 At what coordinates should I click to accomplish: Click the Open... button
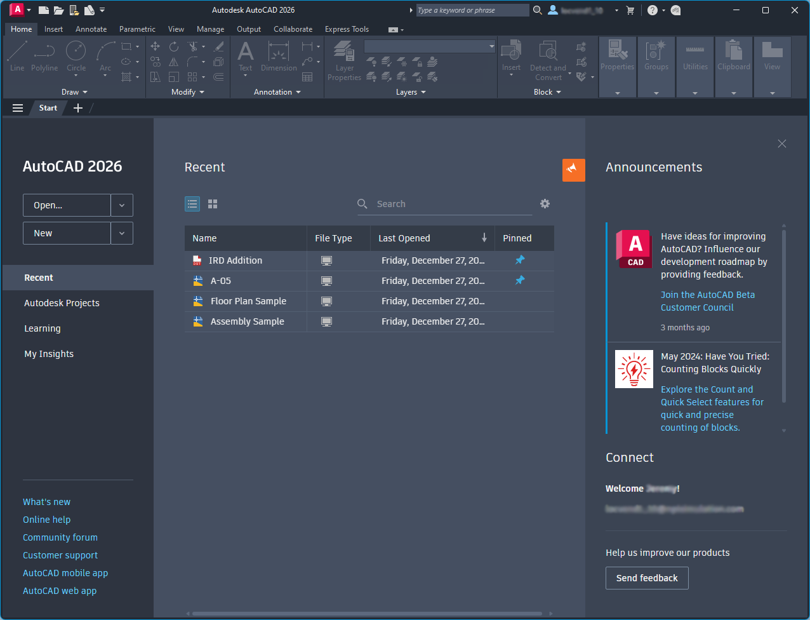[x=67, y=205]
